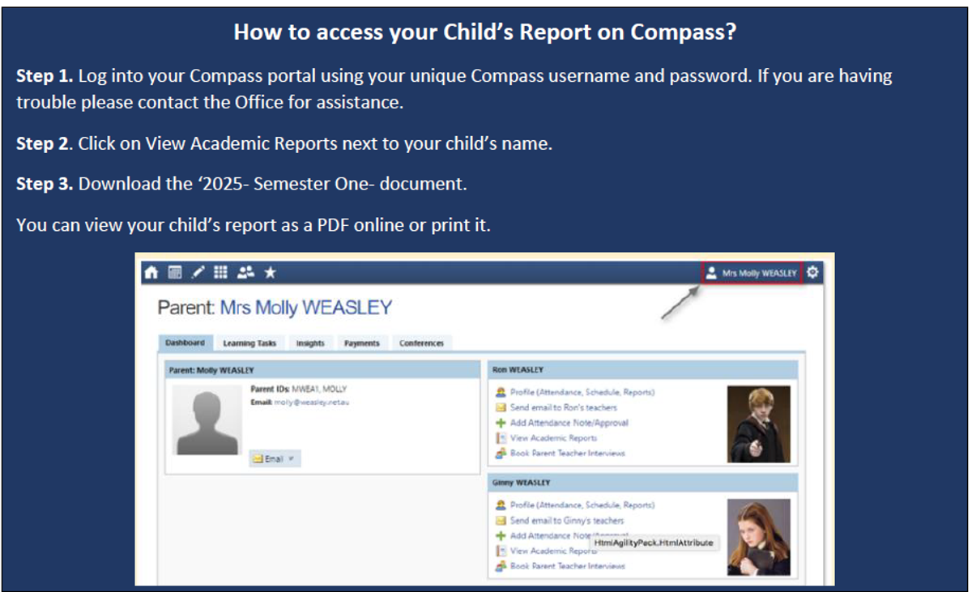Viewport: 972px width, 592px height.
Task: Click the 'Step 1.' instruction text
Action: click(x=454, y=89)
